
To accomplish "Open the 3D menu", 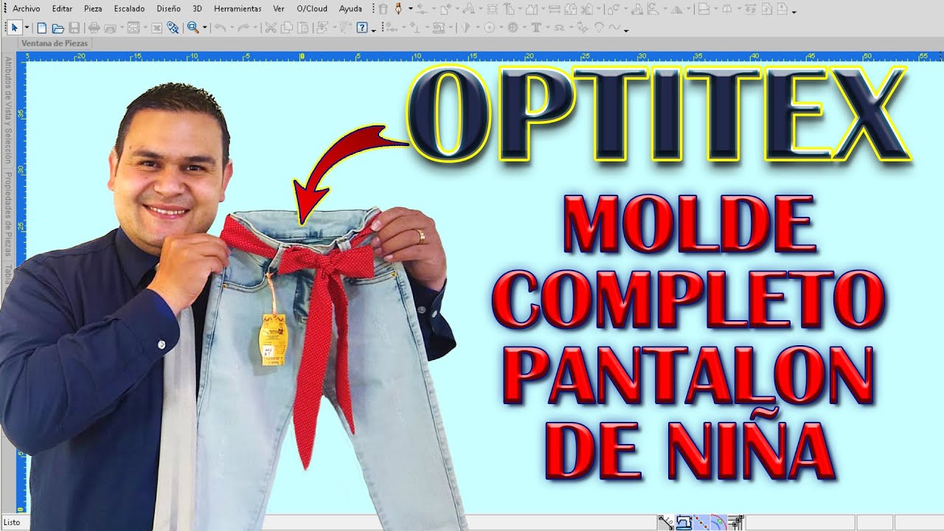I will tap(198, 9).
